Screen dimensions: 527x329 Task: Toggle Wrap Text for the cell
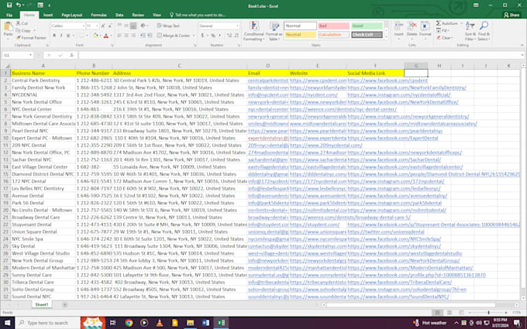tap(168, 26)
